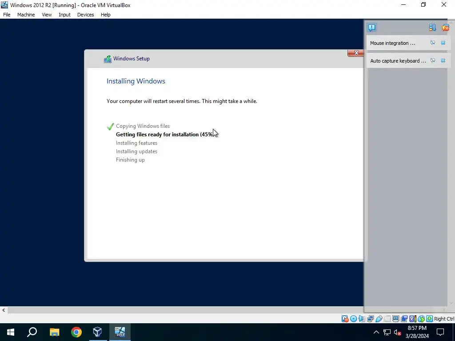455x341 pixels.
Task: Click the notification ordering icon with down arrow
Action: pos(432,28)
